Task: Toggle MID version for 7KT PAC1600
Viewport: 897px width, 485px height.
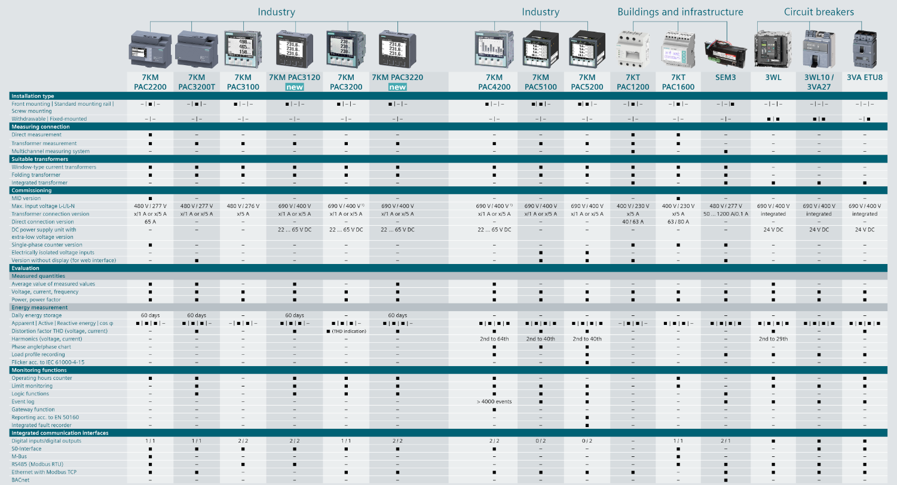Action: point(678,198)
